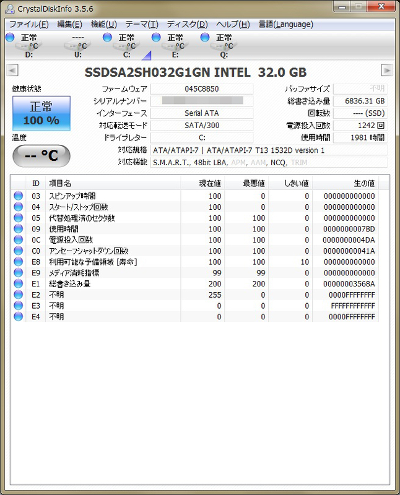Click status orb for スピンアップ時間 row
Viewport: 400px width, 495px height.
tap(19, 196)
